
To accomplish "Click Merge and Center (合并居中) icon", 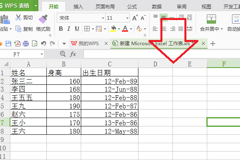I will click(x=211, y=19).
